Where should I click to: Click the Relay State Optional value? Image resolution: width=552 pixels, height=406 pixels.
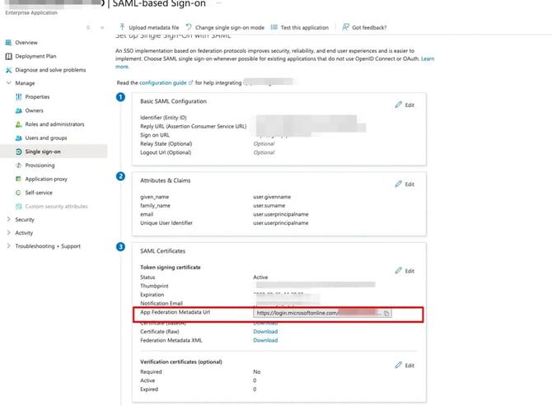tap(264, 143)
